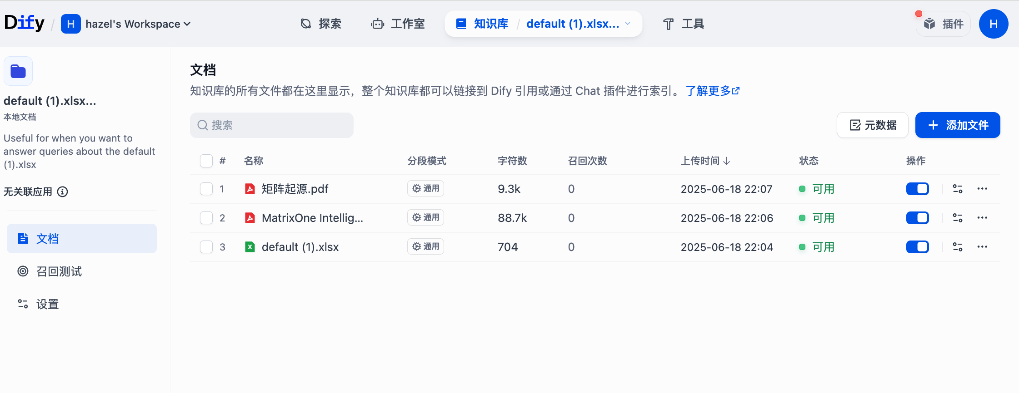Sort by 上传时间 column arrow
The image size is (1019, 393).
(727, 161)
